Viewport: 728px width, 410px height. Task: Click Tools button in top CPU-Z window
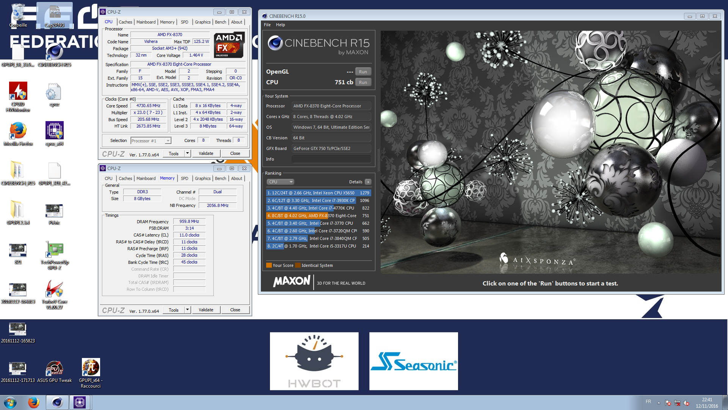(174, 153)
